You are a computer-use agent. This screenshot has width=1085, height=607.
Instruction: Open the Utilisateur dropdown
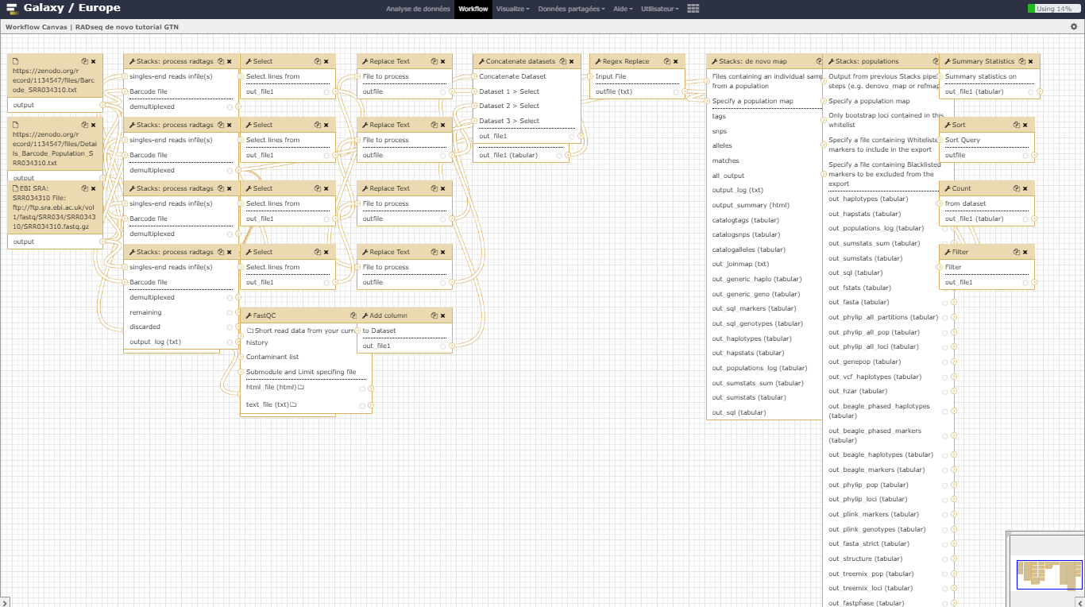[x=660, y=9]
